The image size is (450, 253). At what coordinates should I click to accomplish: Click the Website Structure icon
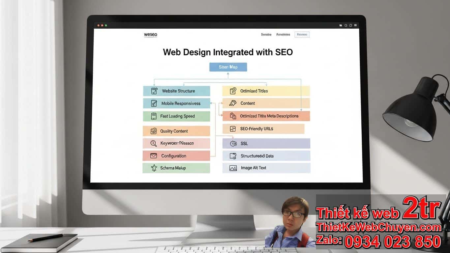click(x=154, y=91)
